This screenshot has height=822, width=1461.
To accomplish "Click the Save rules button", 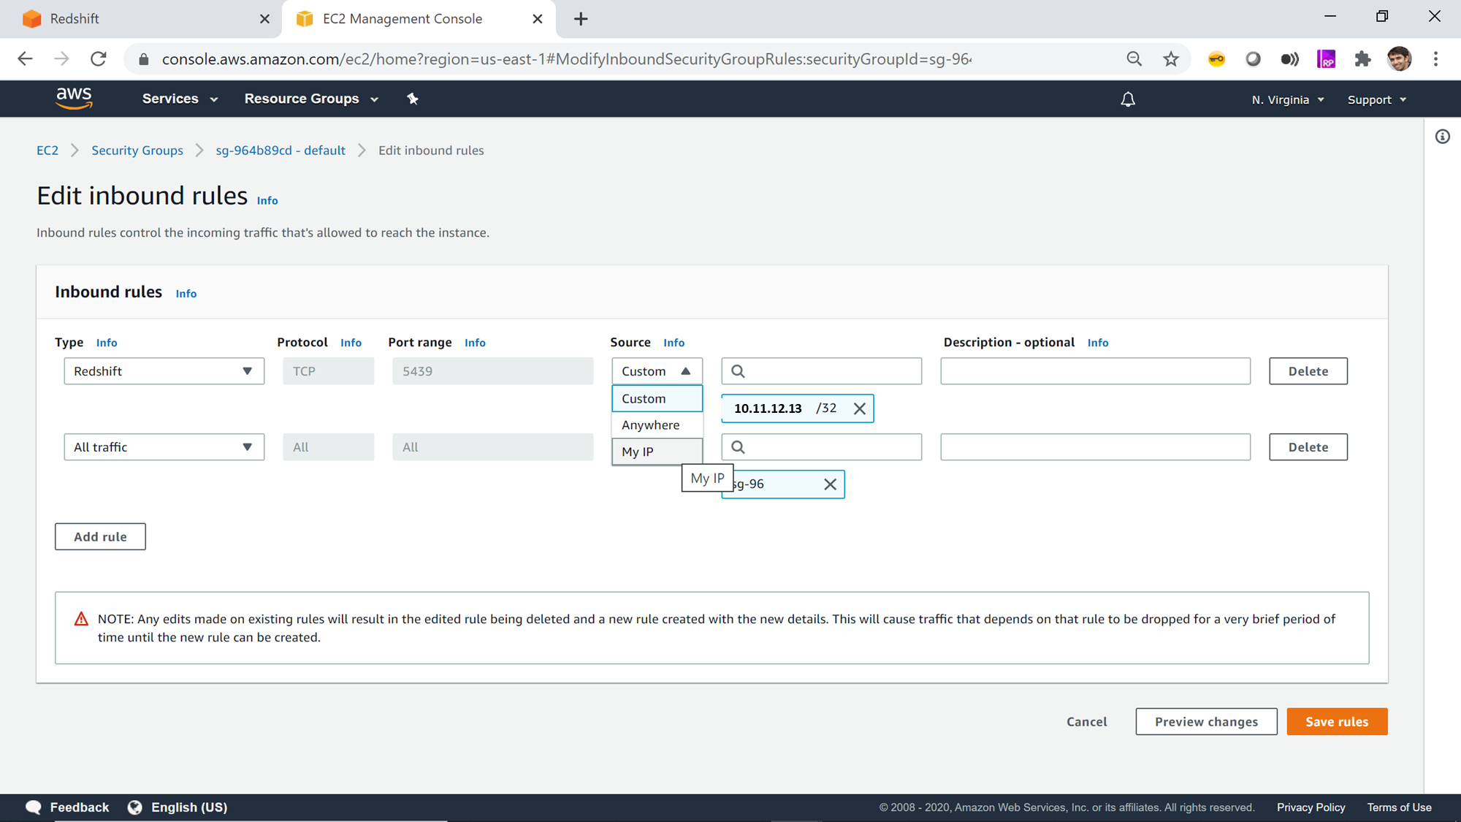I will click(1336, 722).
